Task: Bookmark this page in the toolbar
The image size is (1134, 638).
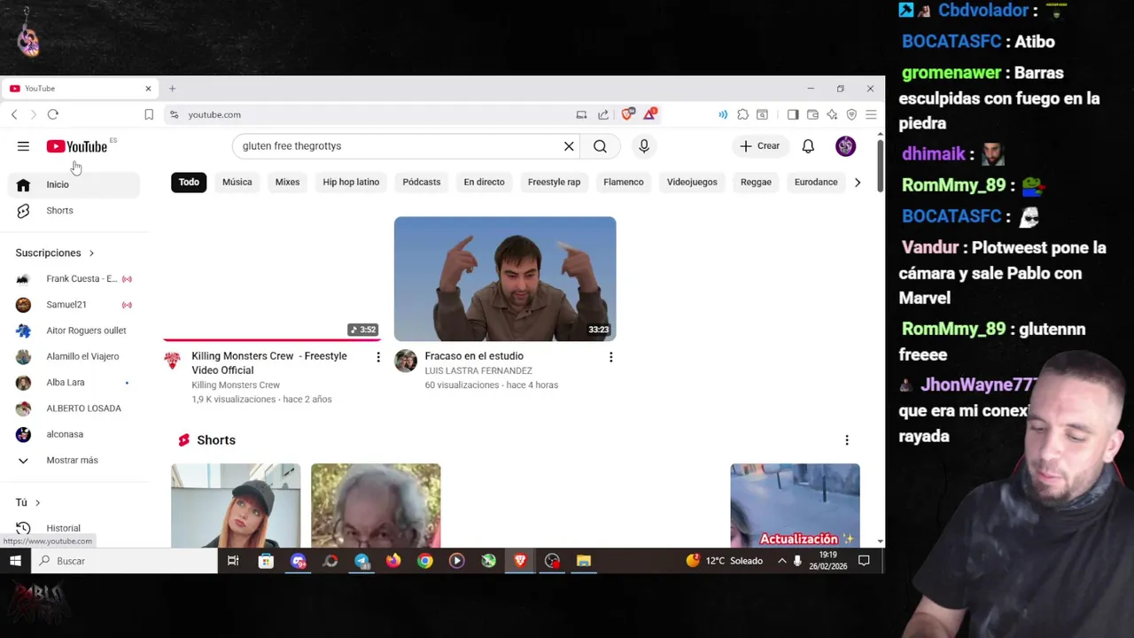Action: pos(149,114)
